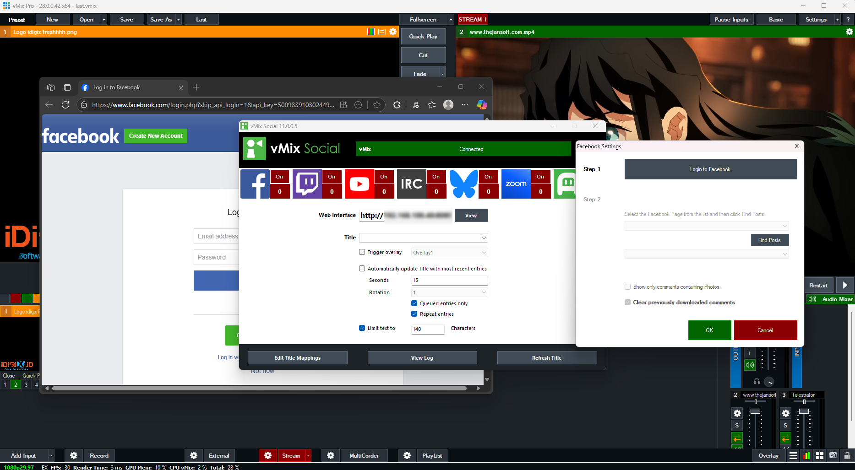855x470 pixels.
Task: Expand the Fullscreen dropdown arrow
Action: [x=451, y=20]
